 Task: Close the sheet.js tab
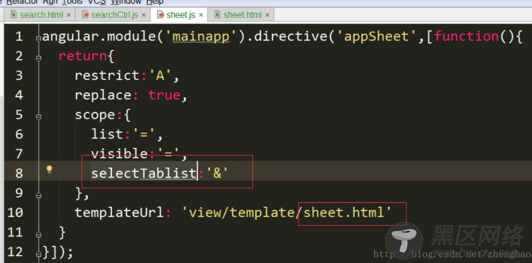coord(201,15)
